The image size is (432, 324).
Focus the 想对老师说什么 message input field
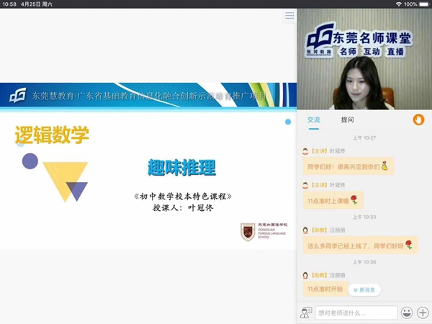(356, 312)
